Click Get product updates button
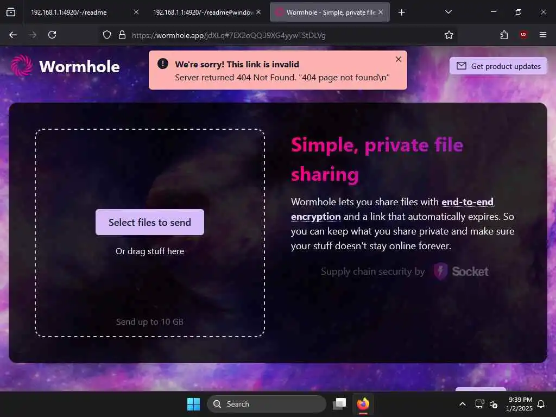This screenshot has width=556, height=417. pos(498,66)
